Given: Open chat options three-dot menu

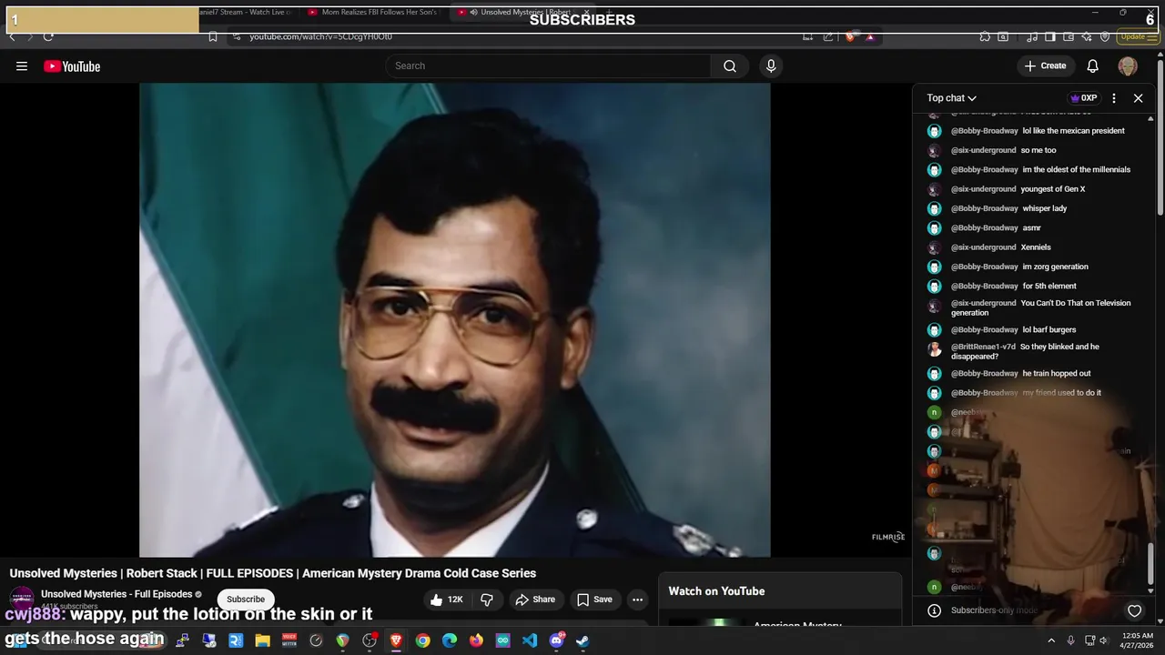Looking at the screenshot, I should pyautogui.click(x=1114, y=98).
